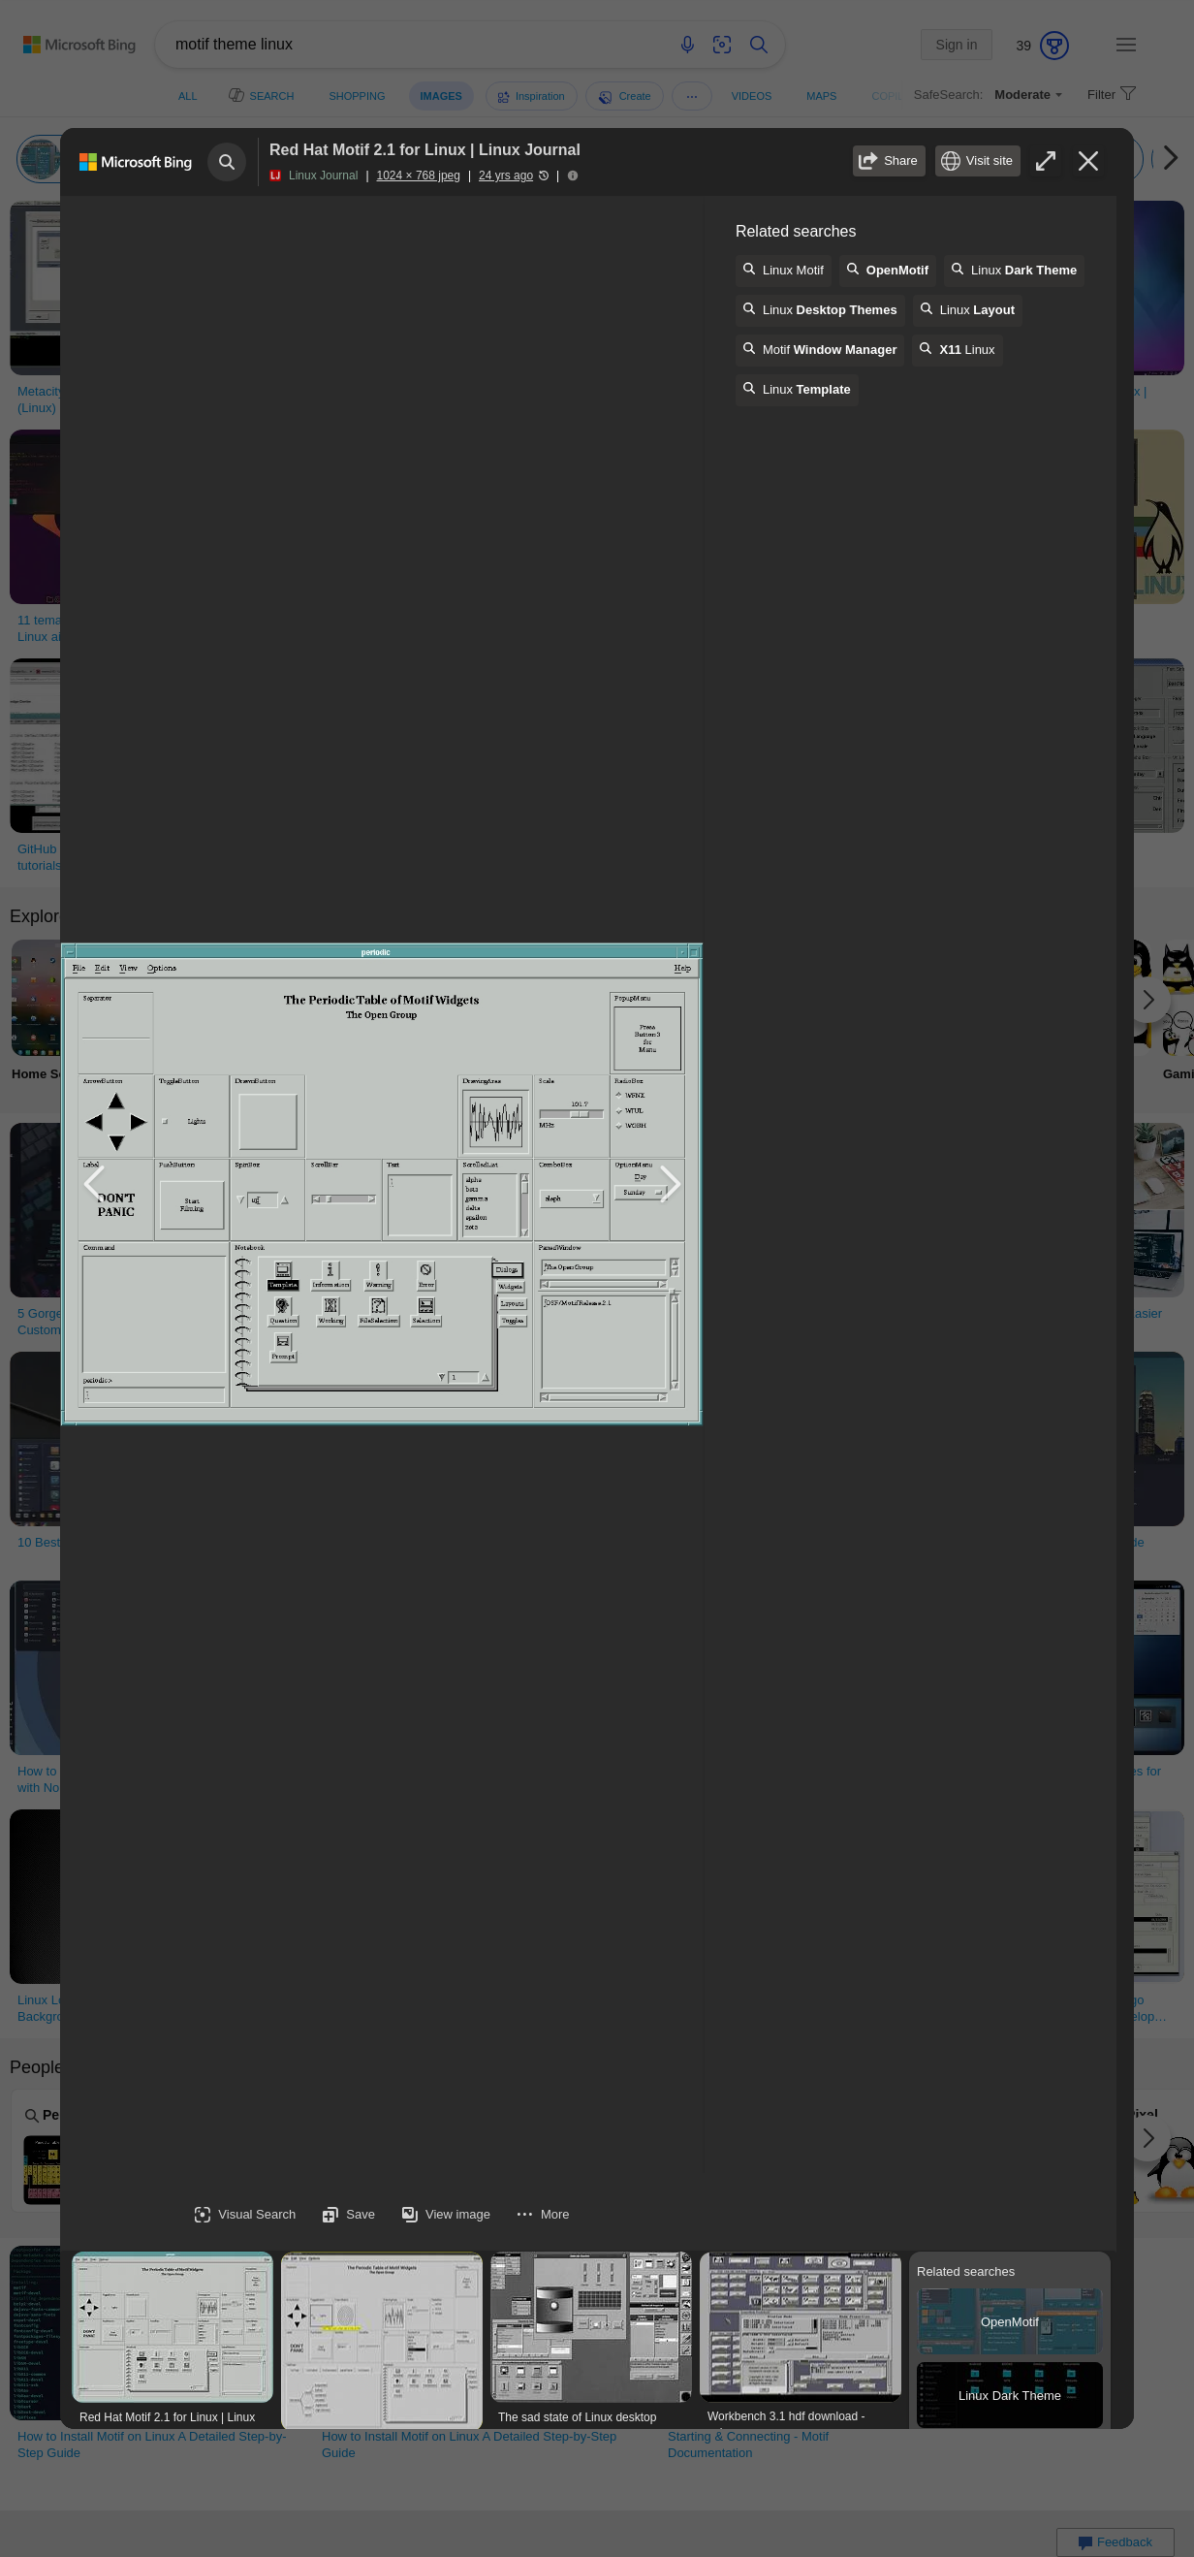The height and width of the screenshot is (2557, 1194).
Task: Click Sign in button
Action: click(x=956, y=45)
